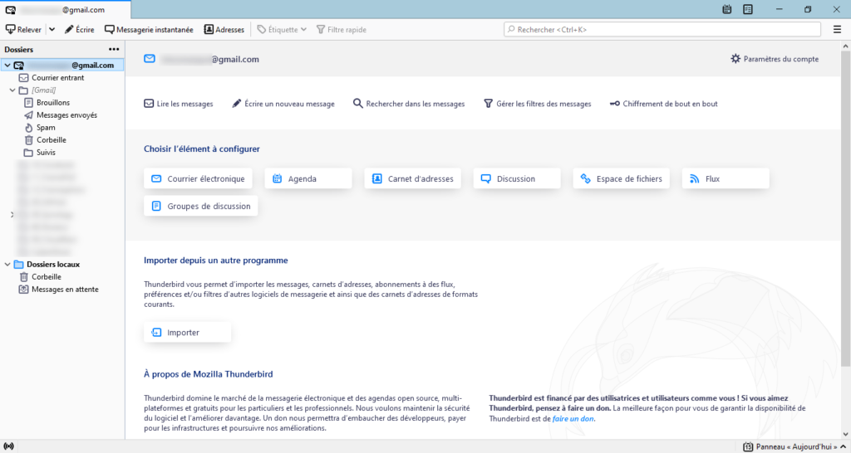Click the Rechercher search field
The height and width of the screenshot is (453, 851).
662,30
